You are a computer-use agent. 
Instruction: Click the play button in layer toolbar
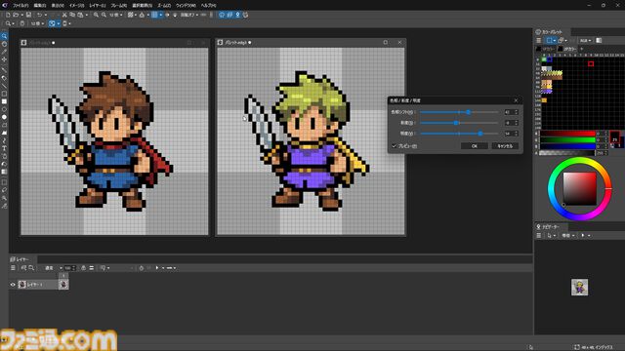point(156,268)
